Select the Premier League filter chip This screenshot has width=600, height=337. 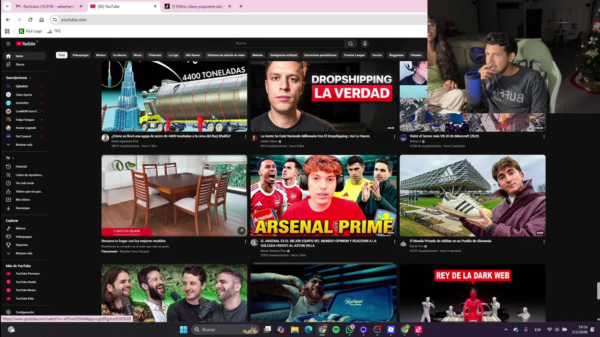[x=354, y=55]
